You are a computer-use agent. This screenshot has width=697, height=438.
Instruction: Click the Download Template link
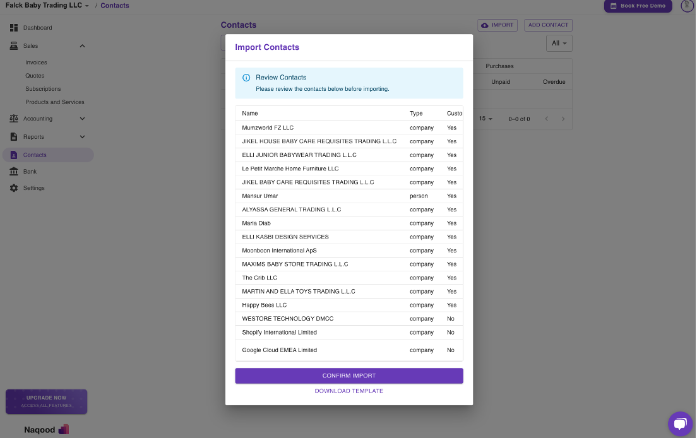point(348,391)
